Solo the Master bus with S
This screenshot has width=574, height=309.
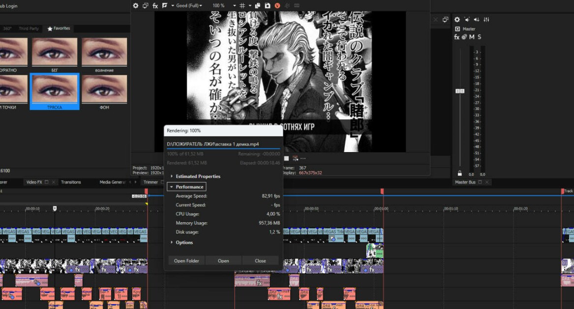479,37
